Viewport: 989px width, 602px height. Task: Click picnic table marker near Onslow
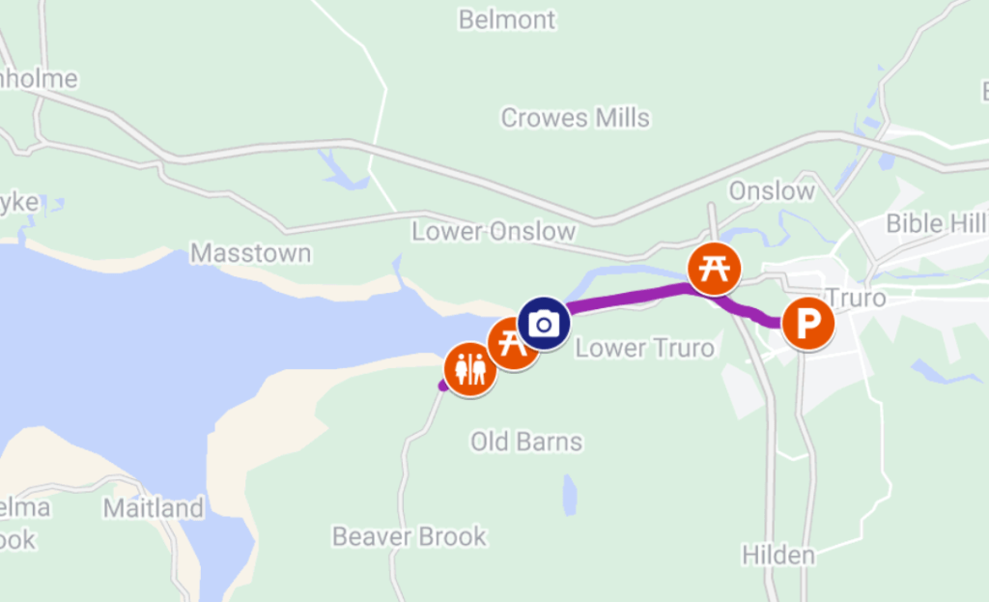[x=714, y=269]
